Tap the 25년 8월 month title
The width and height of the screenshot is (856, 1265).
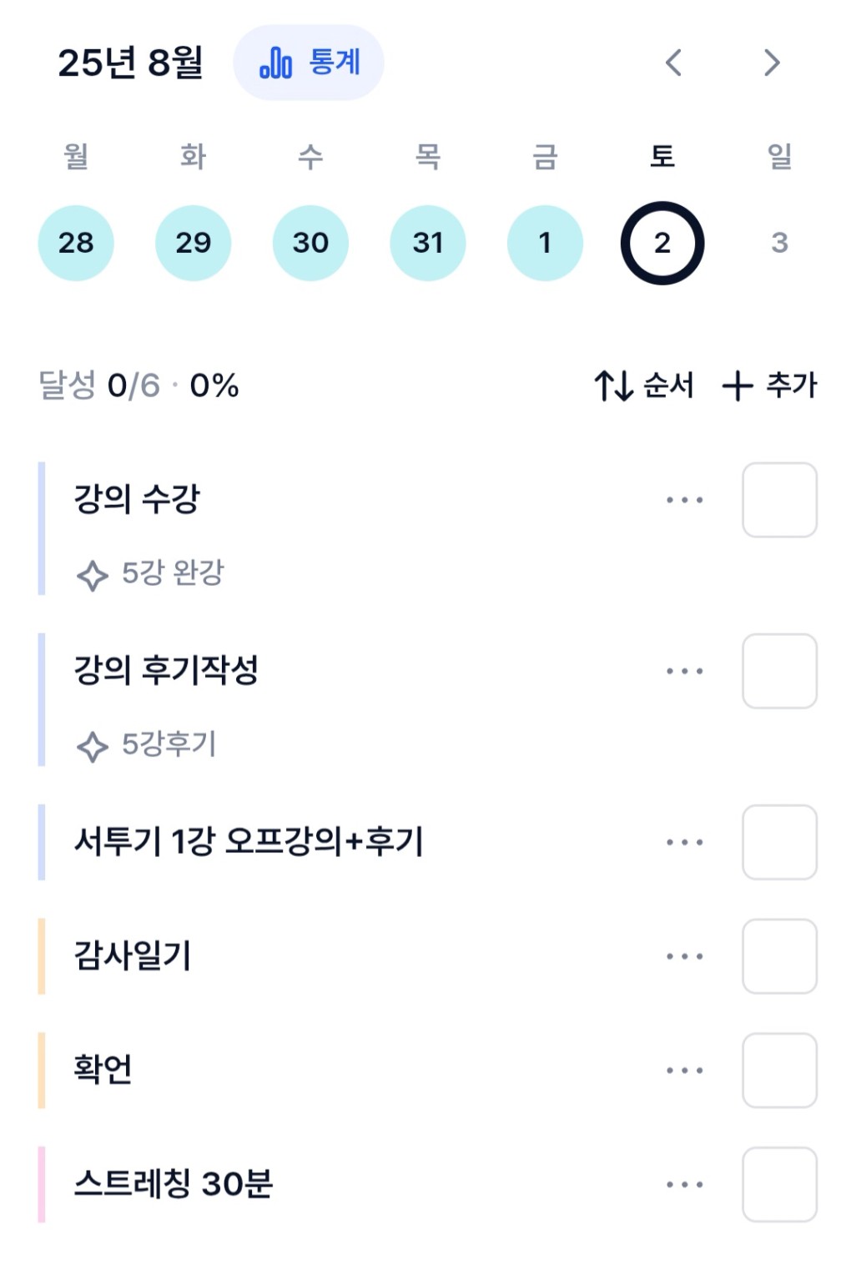[x=130, y=63]
